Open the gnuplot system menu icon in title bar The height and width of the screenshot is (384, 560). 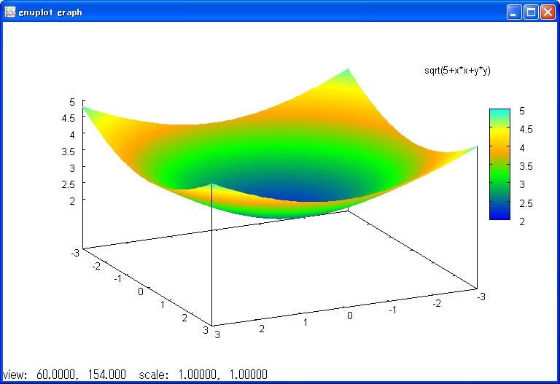point(9,12)
